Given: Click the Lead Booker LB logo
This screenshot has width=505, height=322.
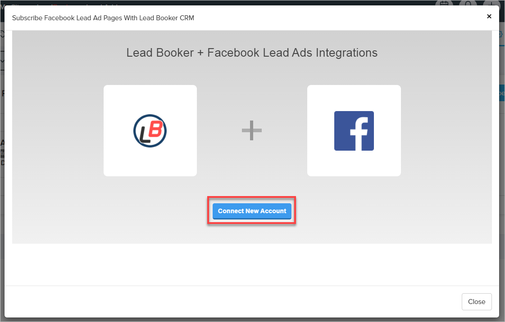Looking at the screenshot, I should 150,131.
